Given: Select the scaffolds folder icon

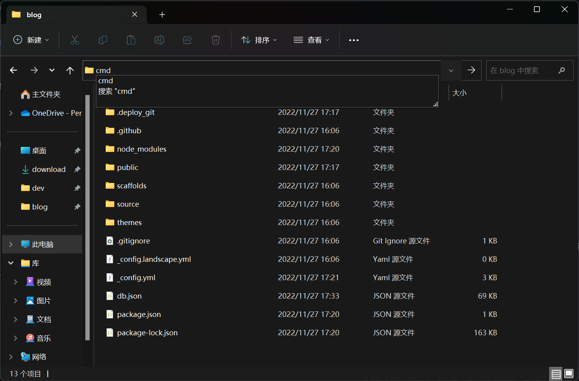Looking at the screenshot, I should coord(110,186).
